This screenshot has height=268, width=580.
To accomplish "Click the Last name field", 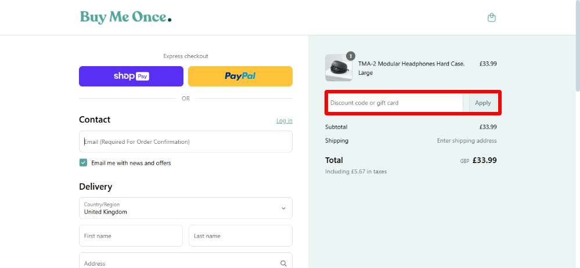I will 240,236.
